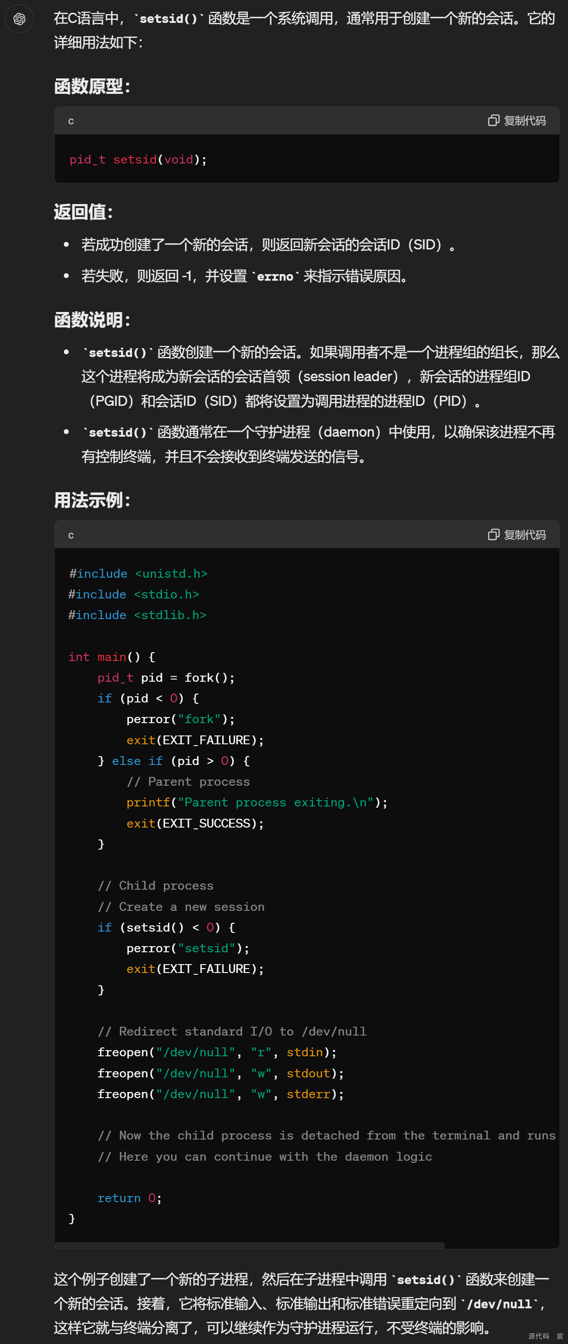Copy the setsid prototype code block

(516, 121)
